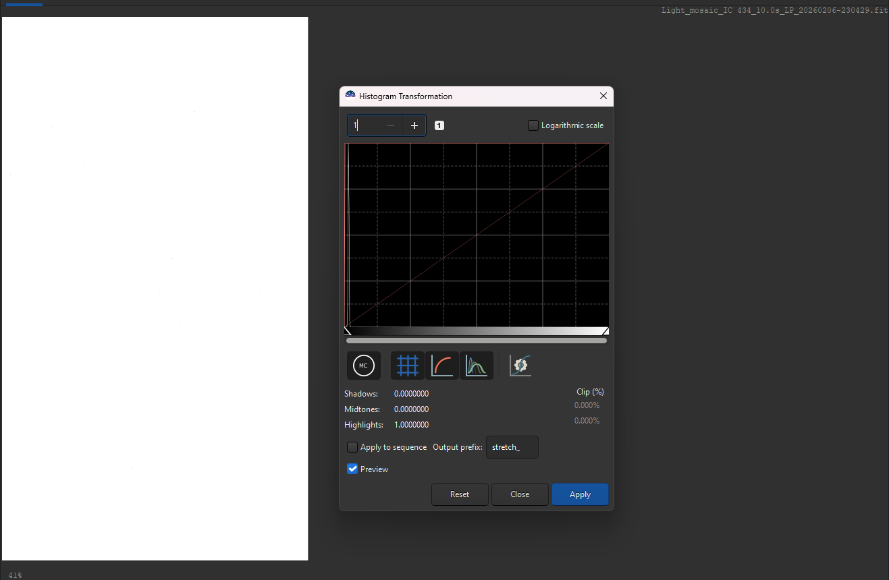The width and height of the screenshot is (889, 580).
Task: Click the highlights slider handle on gradient
Action: click(x=605, y=331)
